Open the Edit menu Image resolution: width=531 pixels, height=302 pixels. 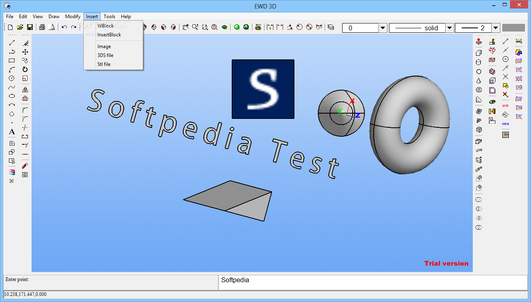23,17
